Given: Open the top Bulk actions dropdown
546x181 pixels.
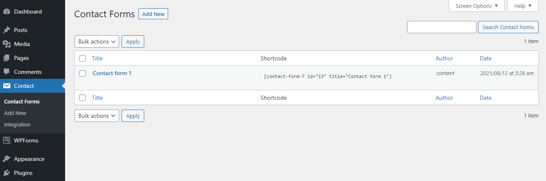Looking at the screenshot, I should (x=97, y=41).
